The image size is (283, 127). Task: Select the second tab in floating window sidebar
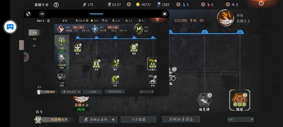pyautogui.click(x=35, y=39)
